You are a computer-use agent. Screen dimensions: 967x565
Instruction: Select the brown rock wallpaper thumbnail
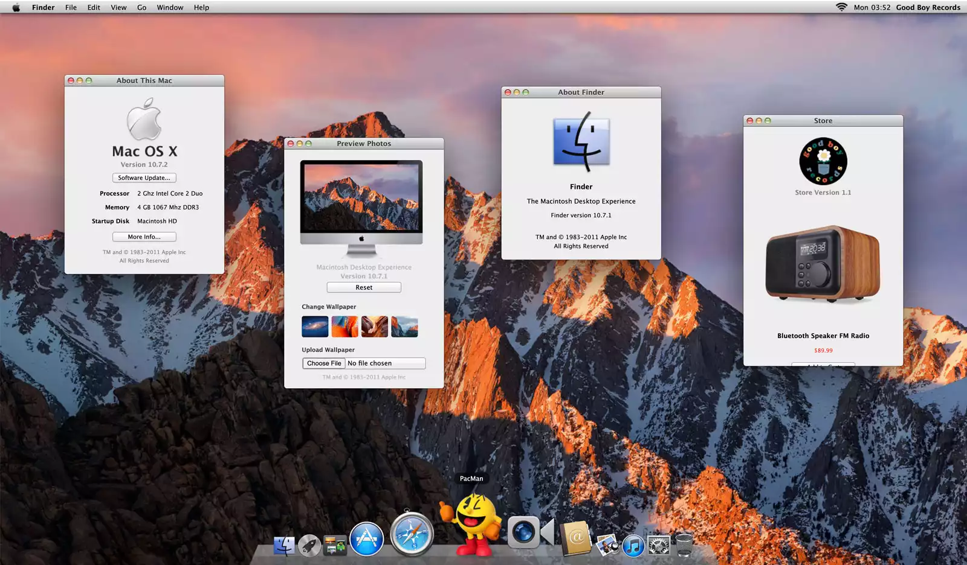coord(375,327)
